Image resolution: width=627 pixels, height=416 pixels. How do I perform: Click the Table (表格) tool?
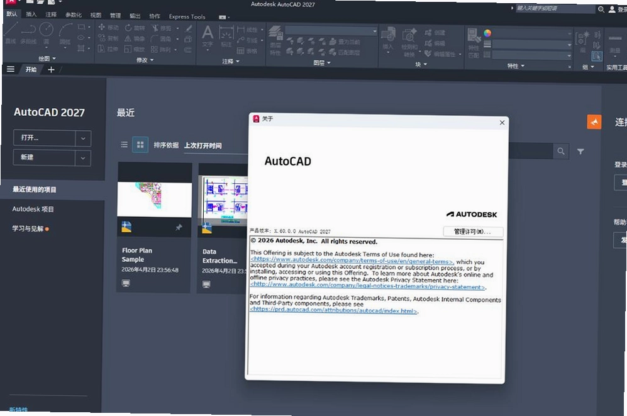pos(248,51)
